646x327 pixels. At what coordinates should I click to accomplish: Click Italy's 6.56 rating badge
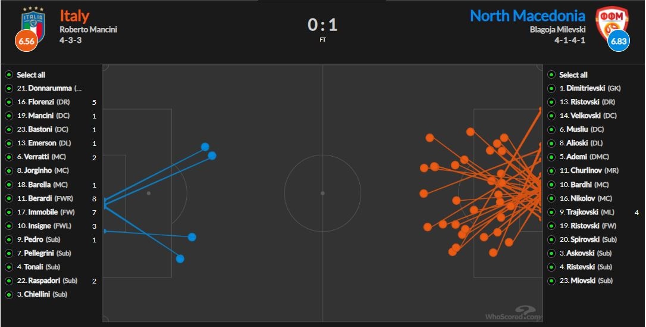coord(26,41)
